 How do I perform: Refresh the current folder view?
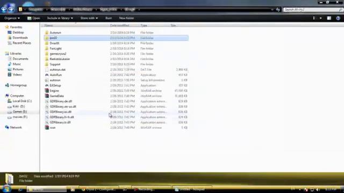[x=278, y=10]
